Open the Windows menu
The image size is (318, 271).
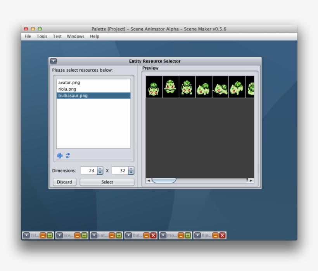[75, 36]
